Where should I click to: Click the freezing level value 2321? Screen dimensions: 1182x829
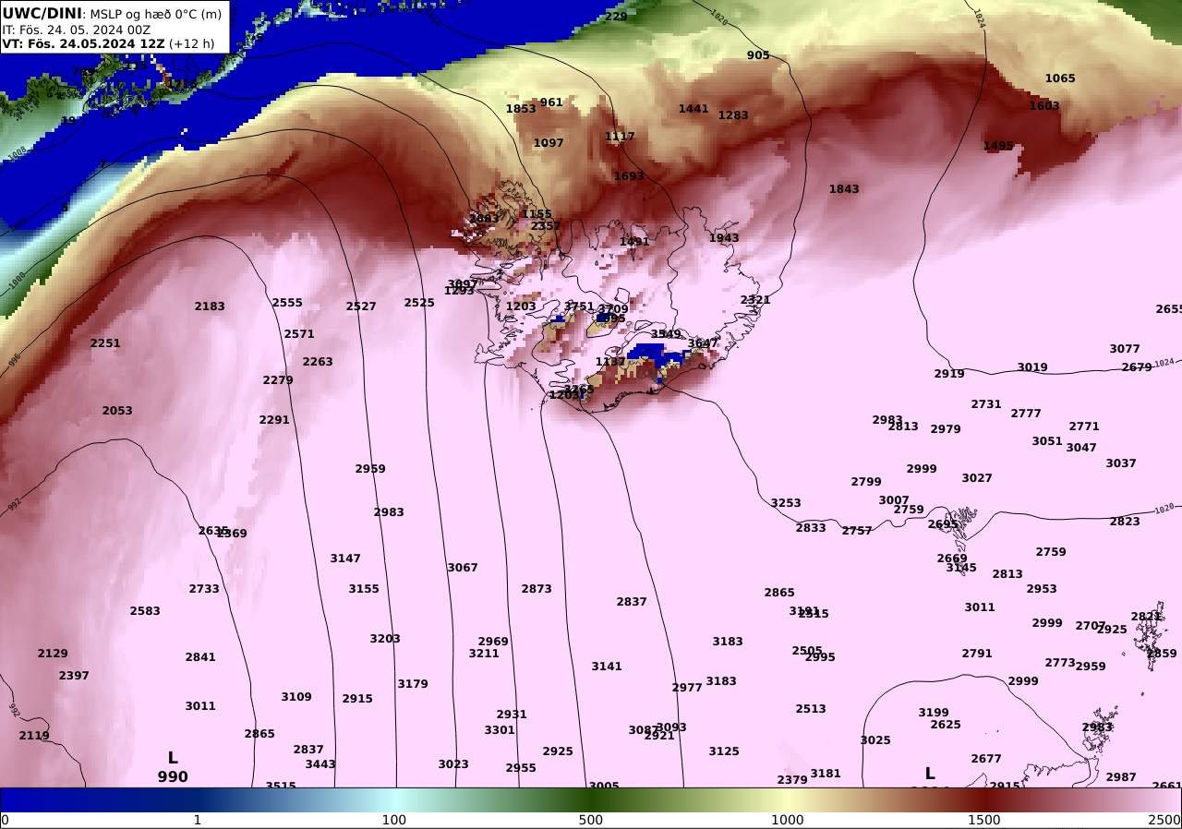tap(755, 300)
